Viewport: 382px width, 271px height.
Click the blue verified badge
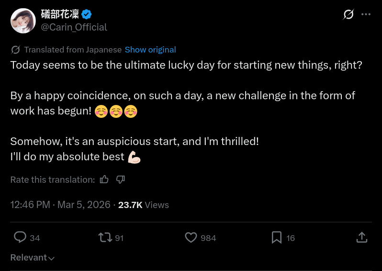(x=87, y=14)
